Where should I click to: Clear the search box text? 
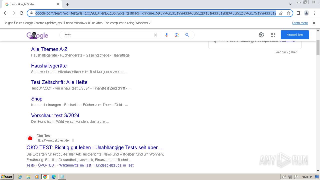[155, 35]
